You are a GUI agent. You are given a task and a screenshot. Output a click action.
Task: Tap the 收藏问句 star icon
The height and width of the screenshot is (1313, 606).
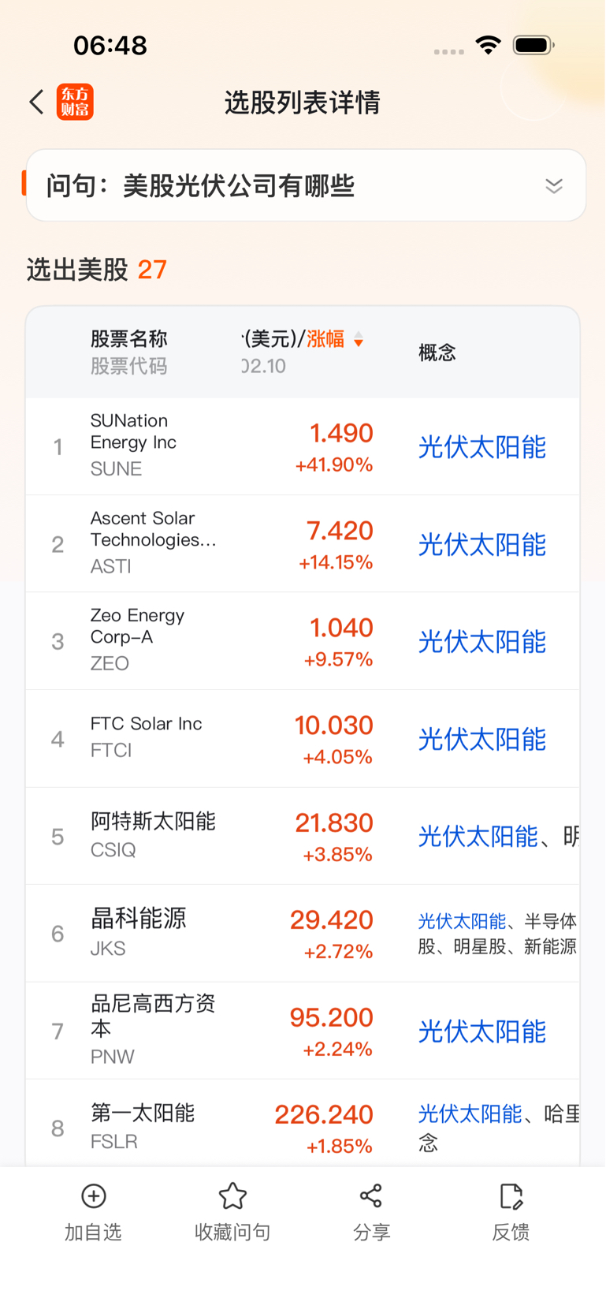(x=232, y=1196)
